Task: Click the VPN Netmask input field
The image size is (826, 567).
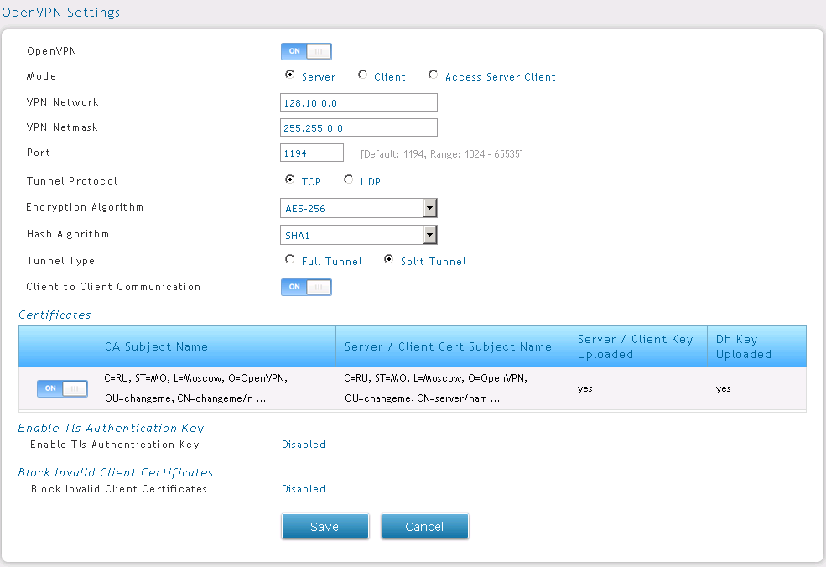Action: point(359,127)
